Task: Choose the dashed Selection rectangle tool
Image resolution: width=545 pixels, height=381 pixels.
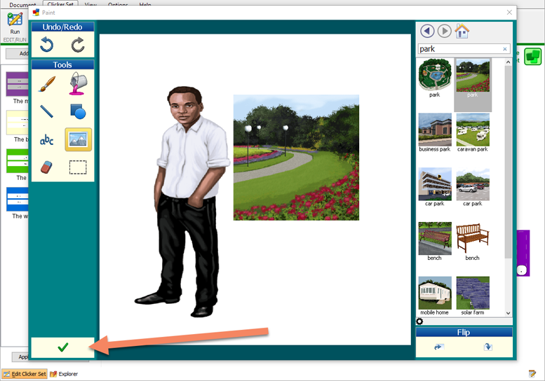Action: click(78, 167)
